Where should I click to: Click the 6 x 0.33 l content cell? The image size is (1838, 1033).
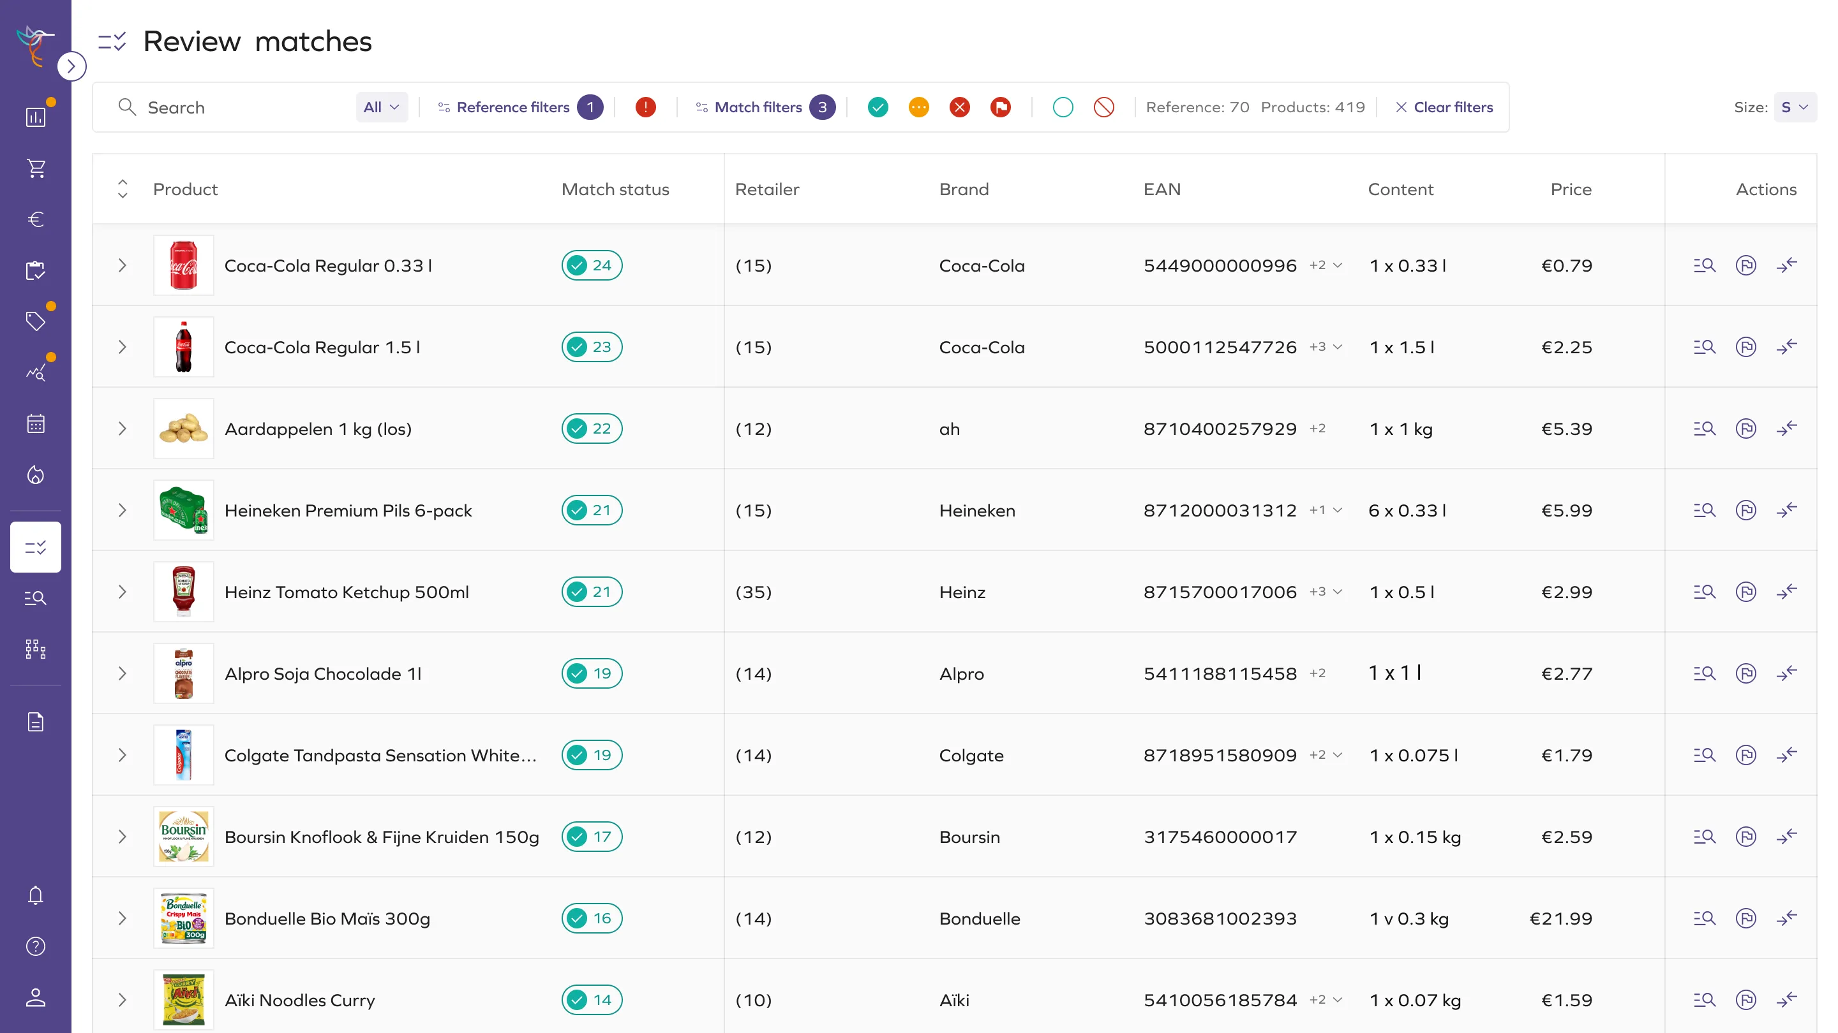point(1407,511)
